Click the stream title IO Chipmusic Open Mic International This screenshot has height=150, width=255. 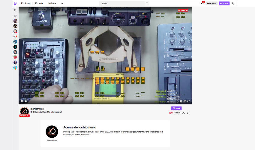pyautogui.click(x=46, y=112)
